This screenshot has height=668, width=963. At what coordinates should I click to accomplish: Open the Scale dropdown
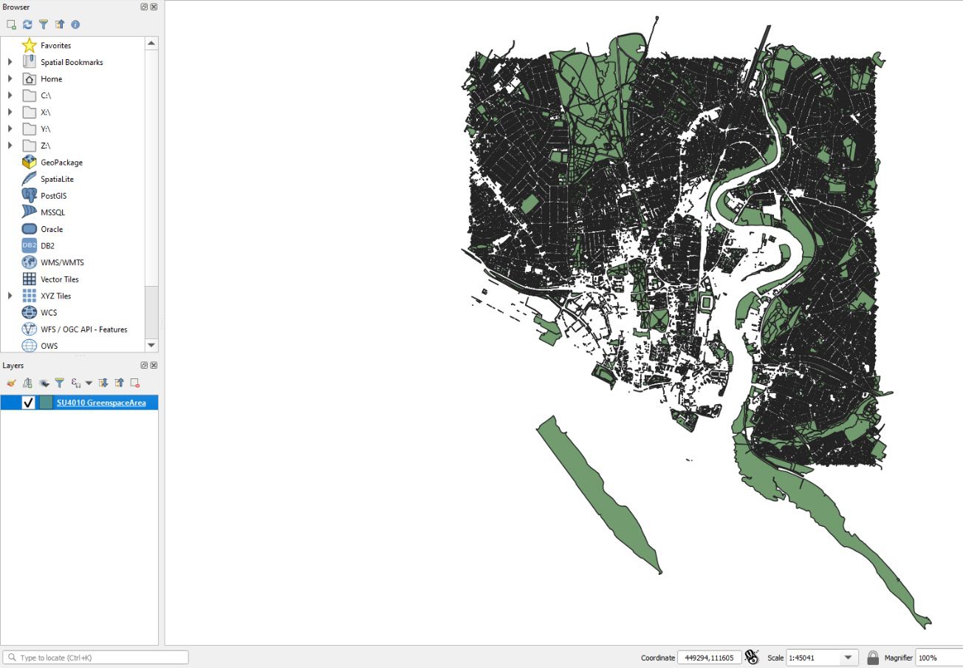coord(848,657)
